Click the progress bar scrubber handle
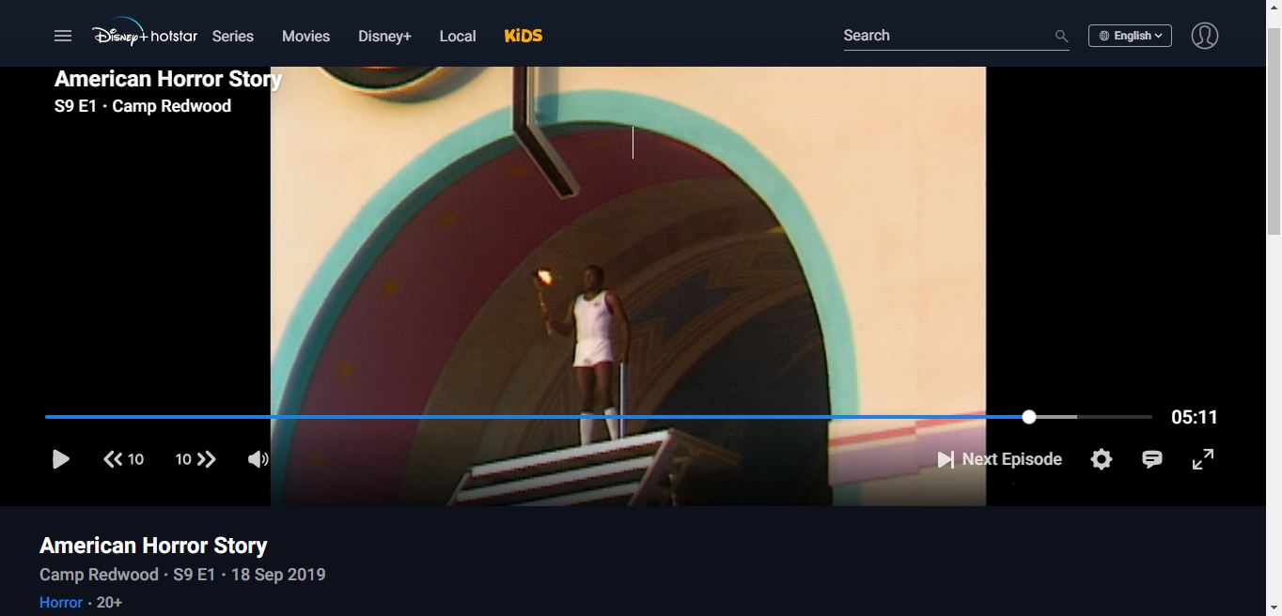Image resolution: width=1282 pixels, height=616 pixels. click(x=1029, y=417)
